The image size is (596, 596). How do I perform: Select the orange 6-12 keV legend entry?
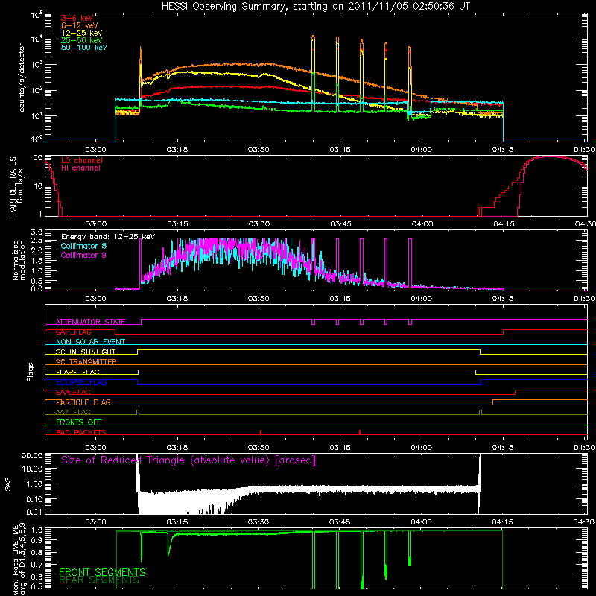pyautogui.click(x=80, y=25)
